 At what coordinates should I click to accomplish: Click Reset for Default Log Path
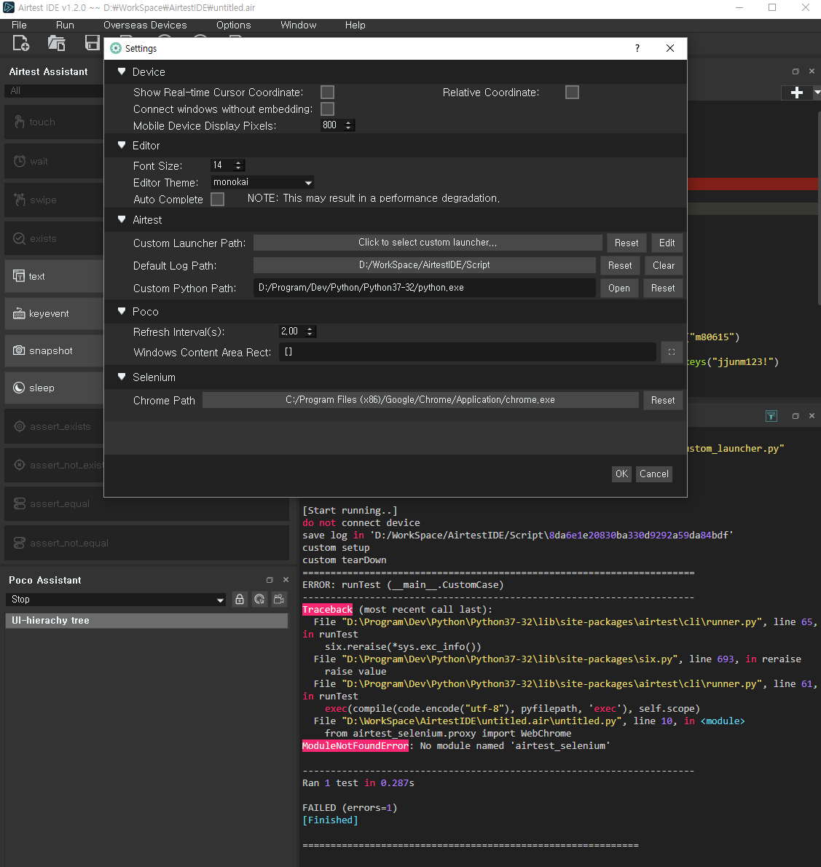tap(620, 265)
